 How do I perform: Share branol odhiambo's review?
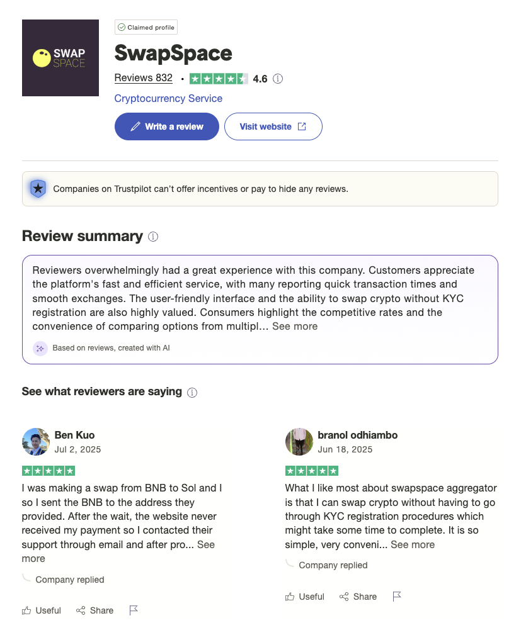coord(358,597)
